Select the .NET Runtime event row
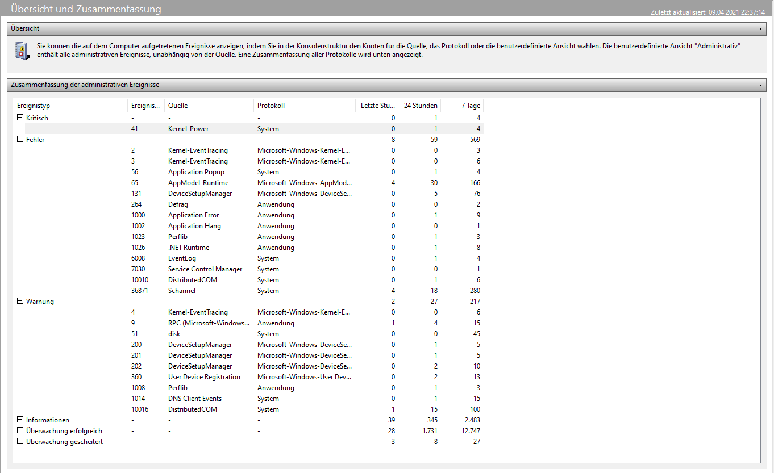Image resolution: width=774 pixels, height=473 pixels. coord(254,248)
